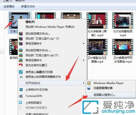Screen dimensions: 136x115
Task: Click the Windows Media Player icon in the submenu
Action: [x=89, y=83]
